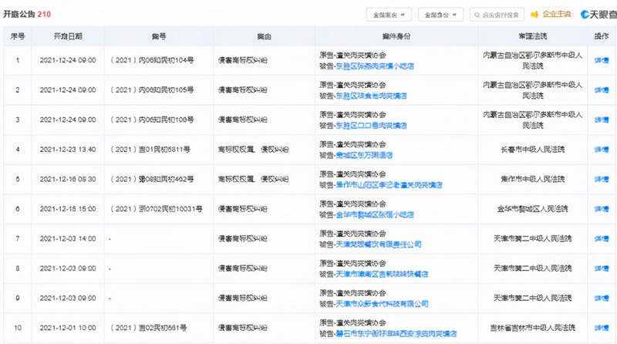The image size is (617, 344).
Task: Click the date 2021-12-03 14:00
Action: click(68, 238)
